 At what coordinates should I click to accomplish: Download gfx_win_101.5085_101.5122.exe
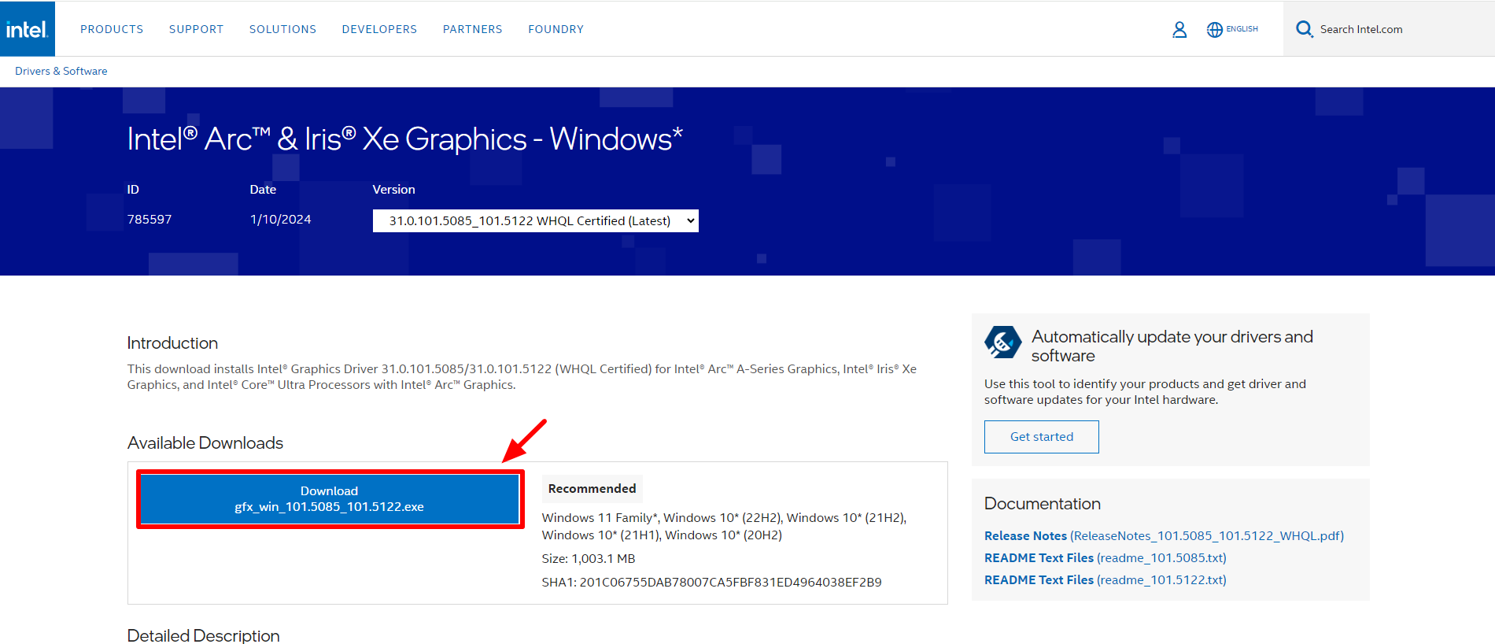click(x=330, y=499)
